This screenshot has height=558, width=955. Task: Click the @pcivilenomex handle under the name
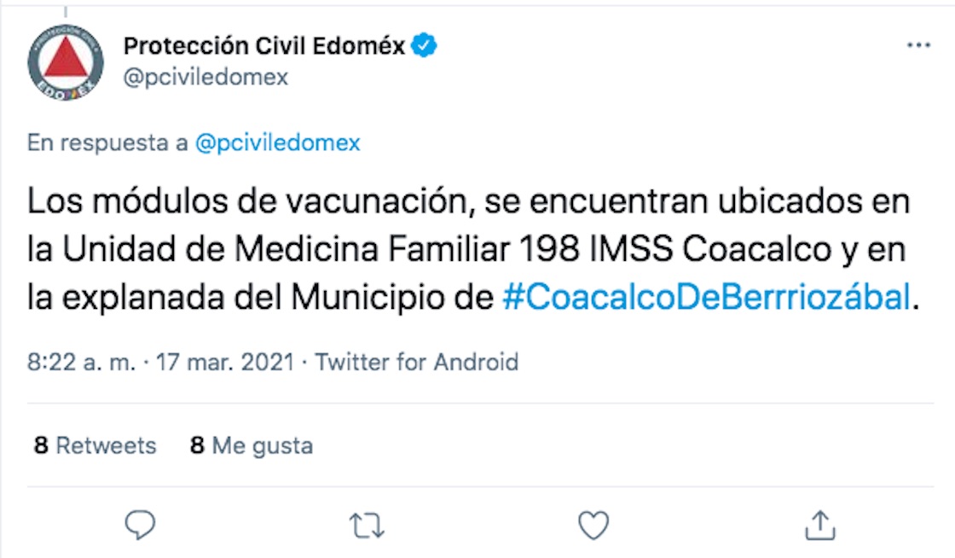coord(206,78)
